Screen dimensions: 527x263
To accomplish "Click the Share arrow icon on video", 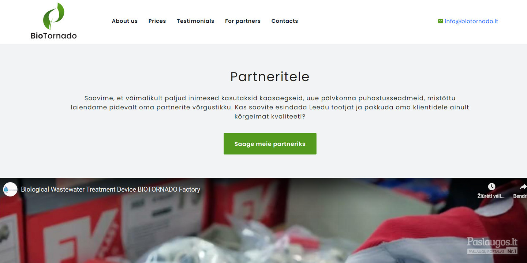I will [x=523, y=187].
